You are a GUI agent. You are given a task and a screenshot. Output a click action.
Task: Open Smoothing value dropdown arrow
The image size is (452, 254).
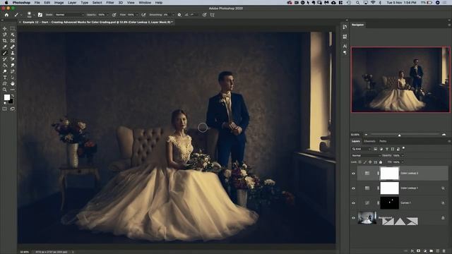173,15
